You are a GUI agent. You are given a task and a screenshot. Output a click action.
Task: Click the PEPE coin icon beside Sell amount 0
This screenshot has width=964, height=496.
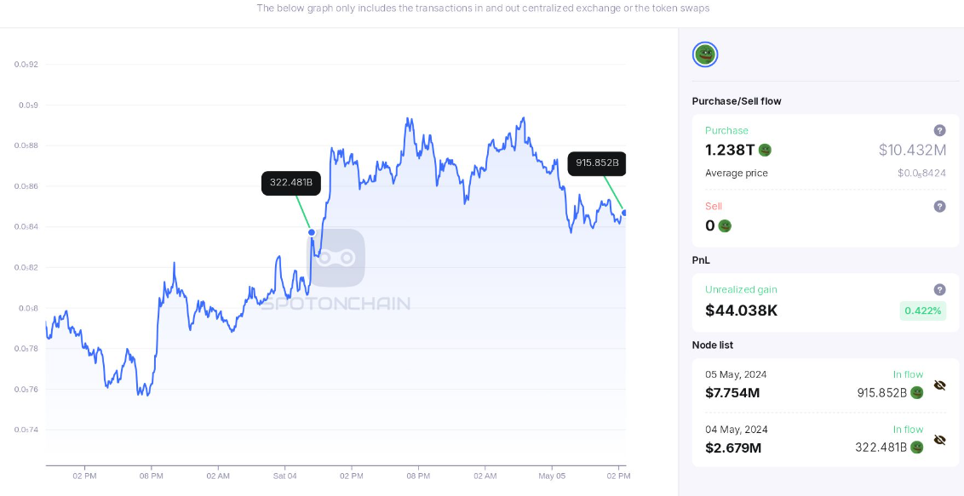(725, 225)
